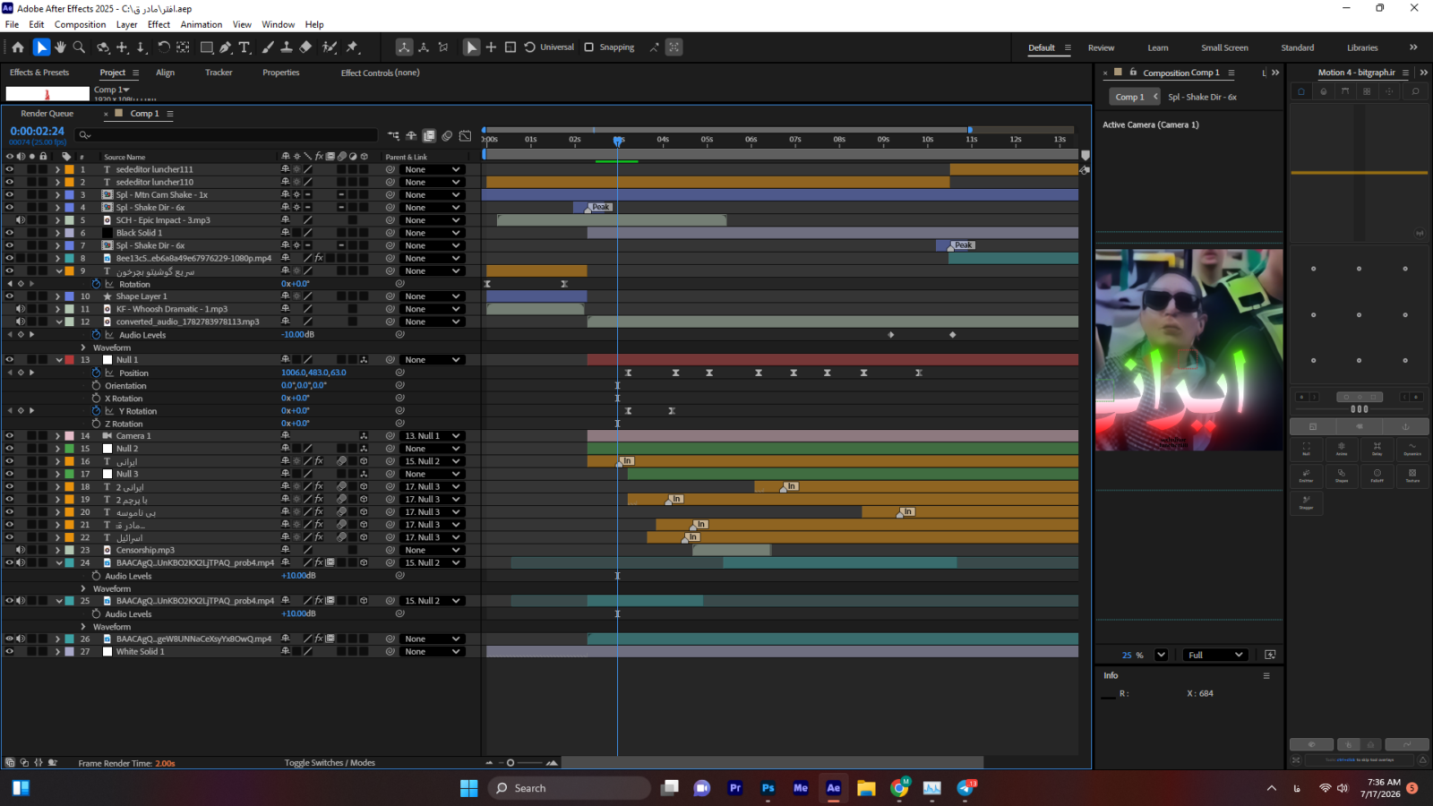Switch to the Effects & Presets tab

tap(39, 73)
